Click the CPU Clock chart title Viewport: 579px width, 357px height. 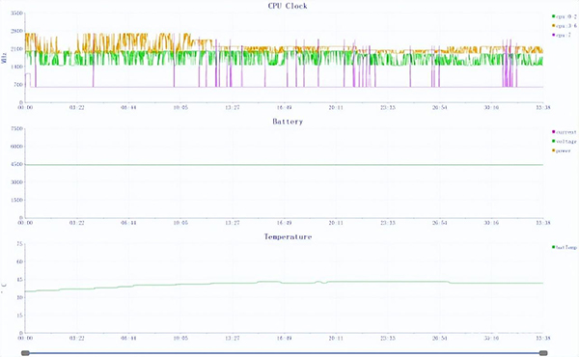(288, 6)
